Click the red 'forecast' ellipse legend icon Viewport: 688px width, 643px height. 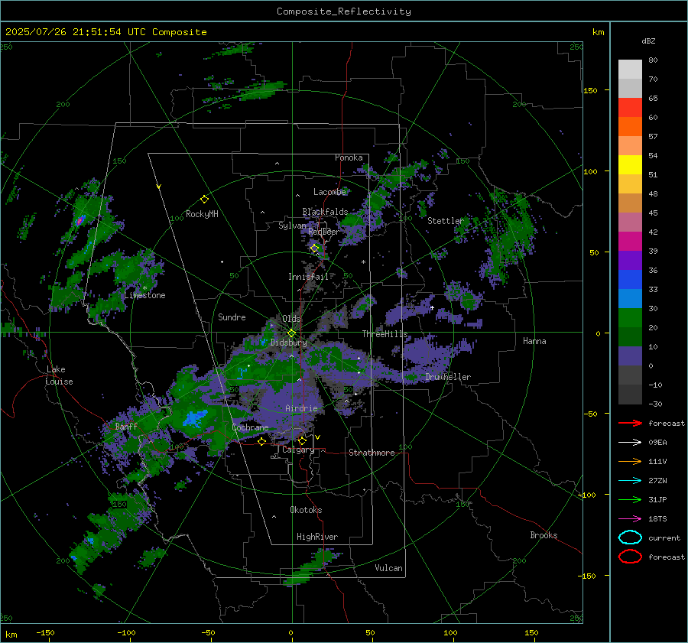tap(630, 557)
